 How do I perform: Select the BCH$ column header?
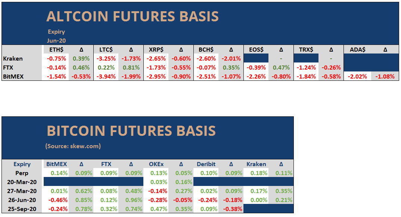[206, 49]
